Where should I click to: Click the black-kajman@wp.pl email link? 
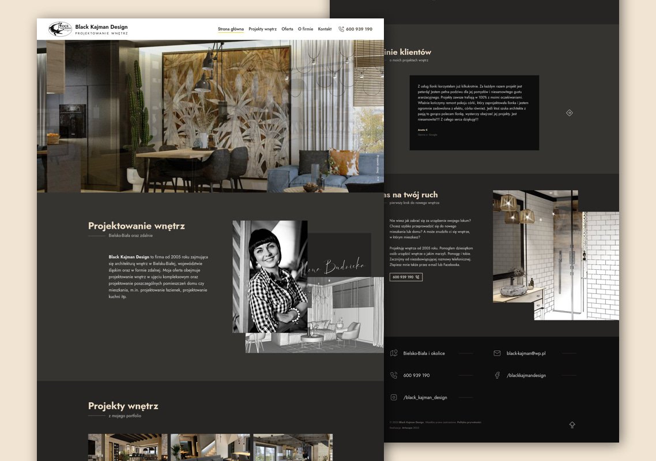(526, 353)
